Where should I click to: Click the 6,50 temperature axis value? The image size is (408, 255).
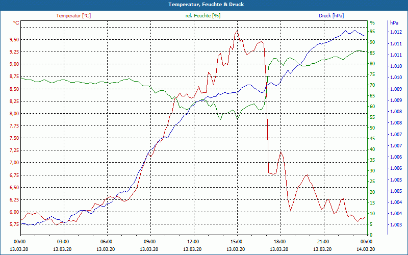pyautogui.click(x=14, y=188)
